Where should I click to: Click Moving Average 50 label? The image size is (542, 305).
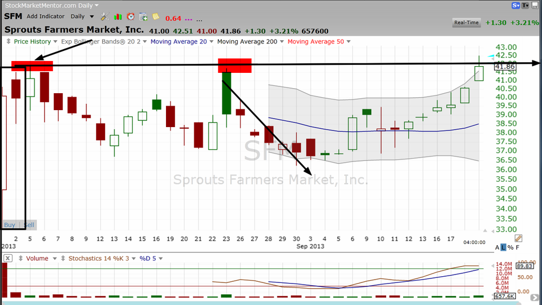[x=316, y=41]
